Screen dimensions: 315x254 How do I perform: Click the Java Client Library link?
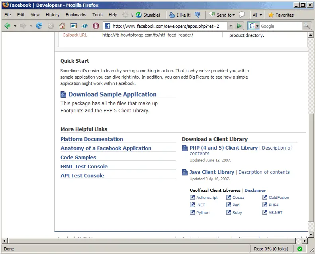point(212,172)
